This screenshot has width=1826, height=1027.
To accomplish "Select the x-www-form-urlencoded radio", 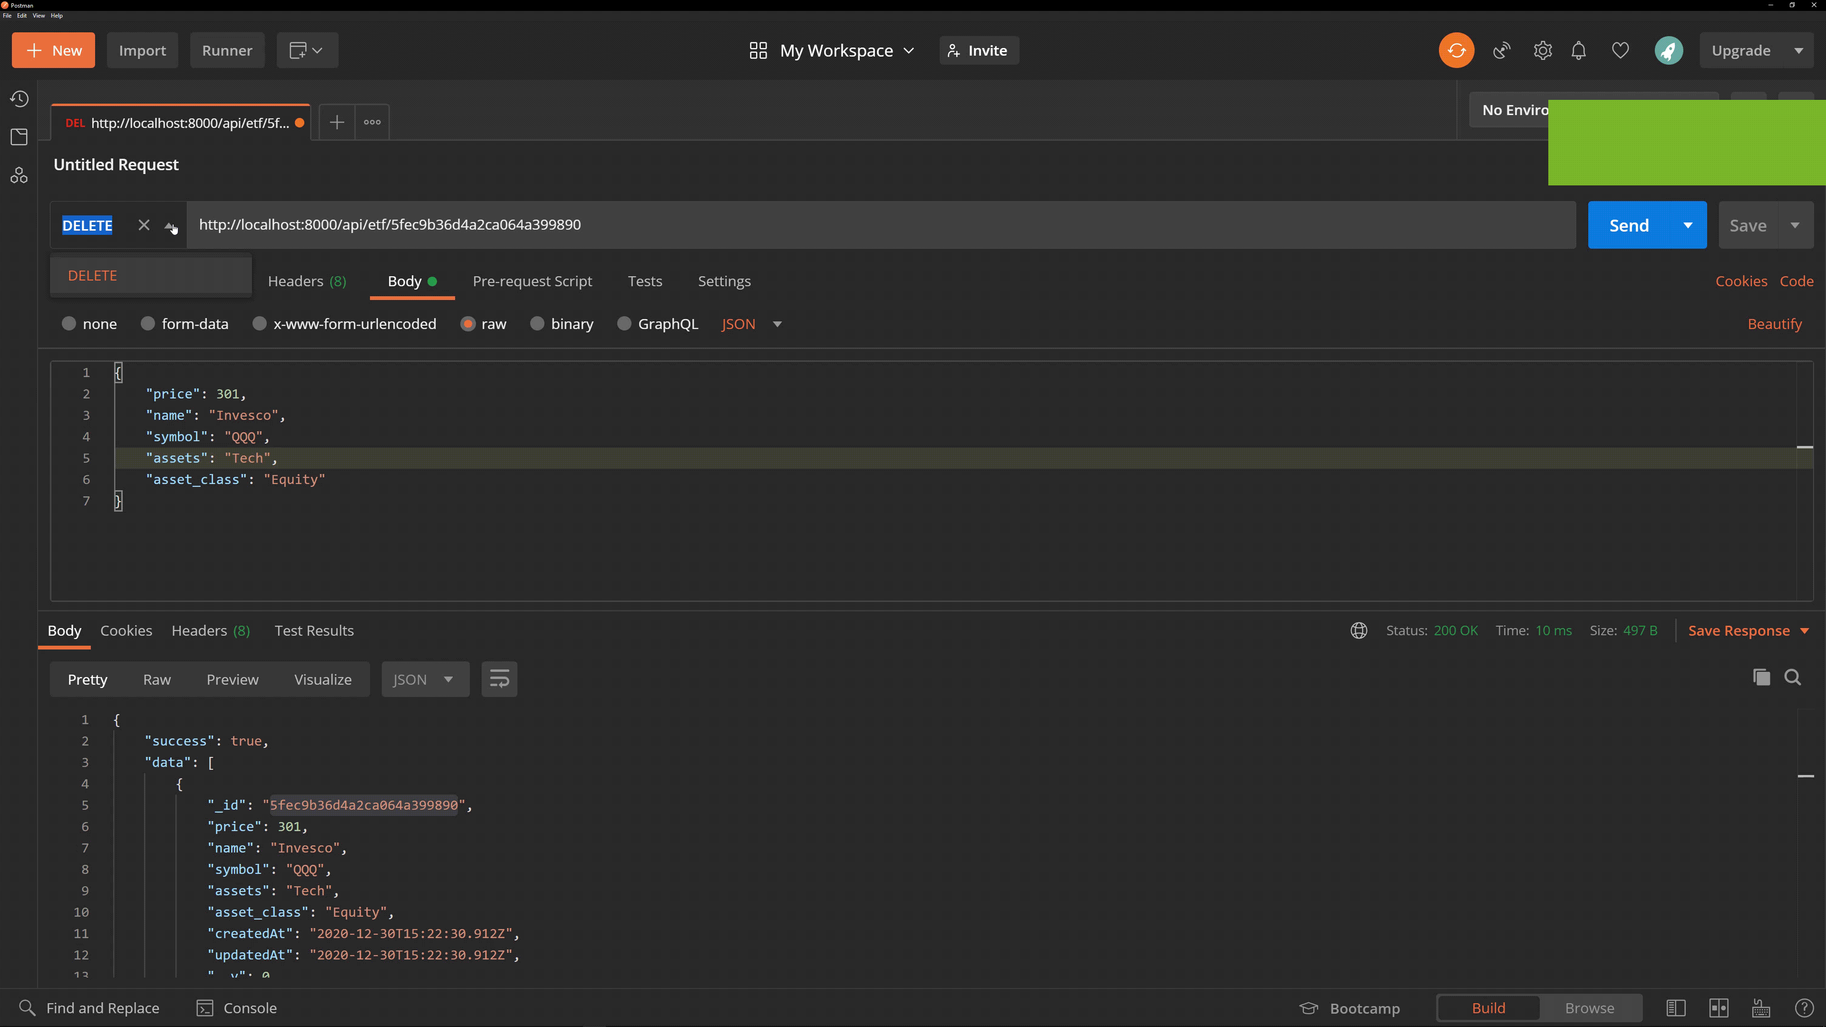I will pyautogui.click(x=260, y=323).
